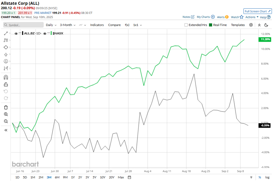The image size is (274, 181).
Task: Click the My Charts link
Action: pyautogui.click(x=203, y=17)
